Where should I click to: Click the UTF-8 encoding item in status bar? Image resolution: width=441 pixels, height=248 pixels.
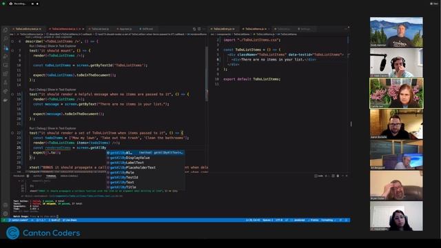click(278, 220)
